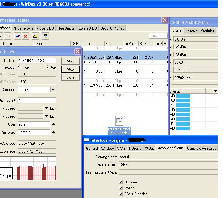The image size is (223, 198).
Task: Click the Direction combo box showing receive
Action: pos(34,89)
